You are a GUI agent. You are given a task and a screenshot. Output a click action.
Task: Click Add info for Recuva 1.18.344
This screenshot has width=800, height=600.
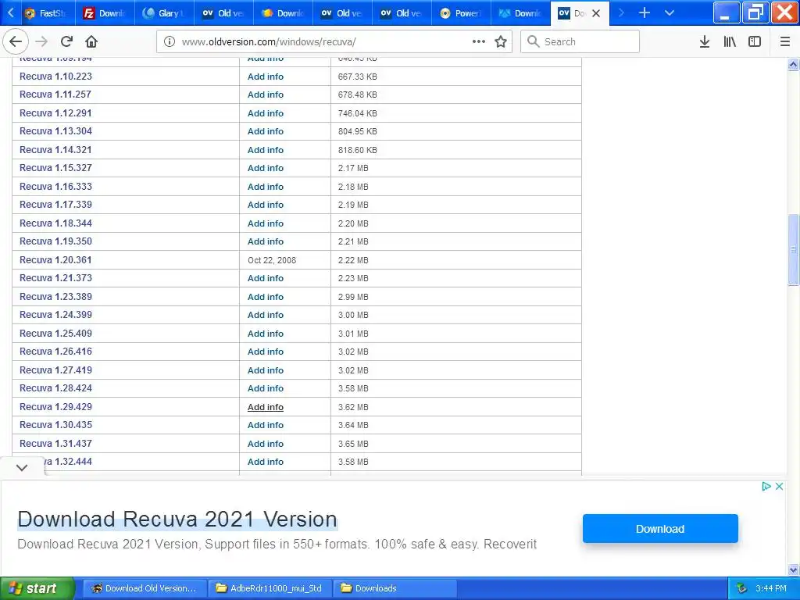coord(266,223)
